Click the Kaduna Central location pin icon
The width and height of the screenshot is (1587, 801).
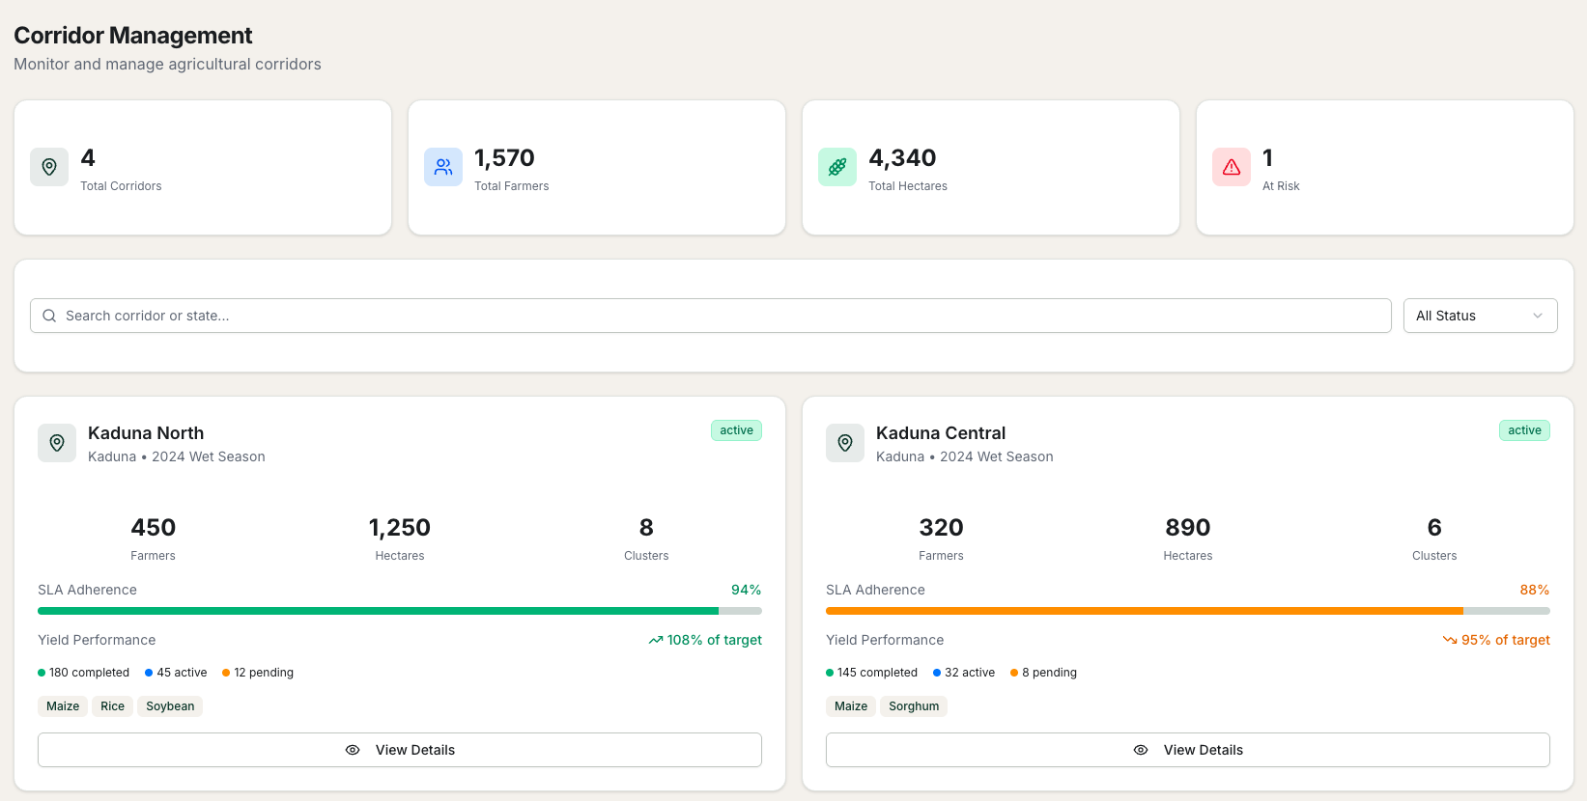pos(845,443)
